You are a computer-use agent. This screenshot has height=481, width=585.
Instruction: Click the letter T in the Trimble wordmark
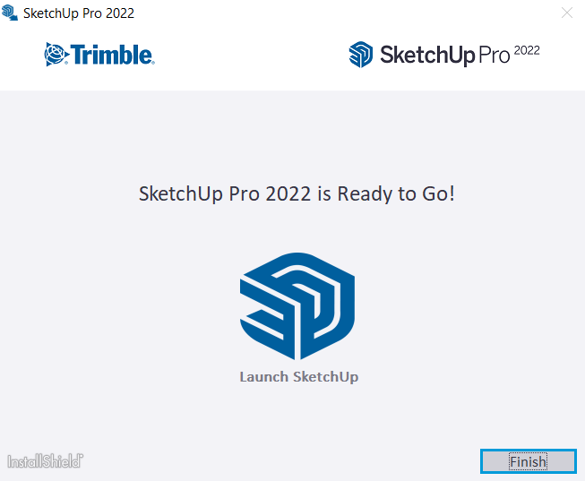78,55
